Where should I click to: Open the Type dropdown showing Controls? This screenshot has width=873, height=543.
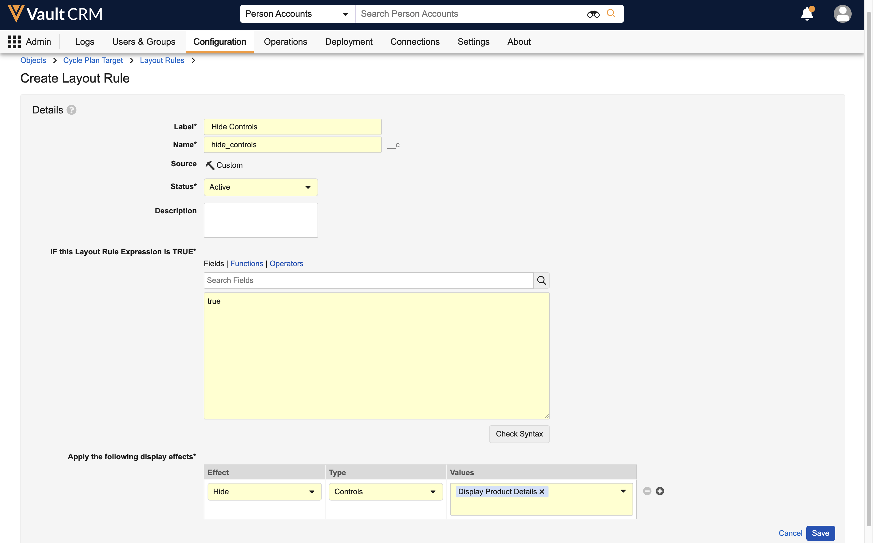pos(385,492)
